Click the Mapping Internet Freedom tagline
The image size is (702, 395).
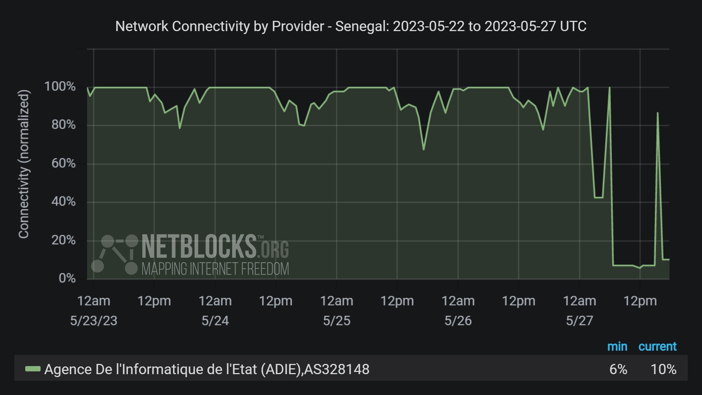(215, 269)
